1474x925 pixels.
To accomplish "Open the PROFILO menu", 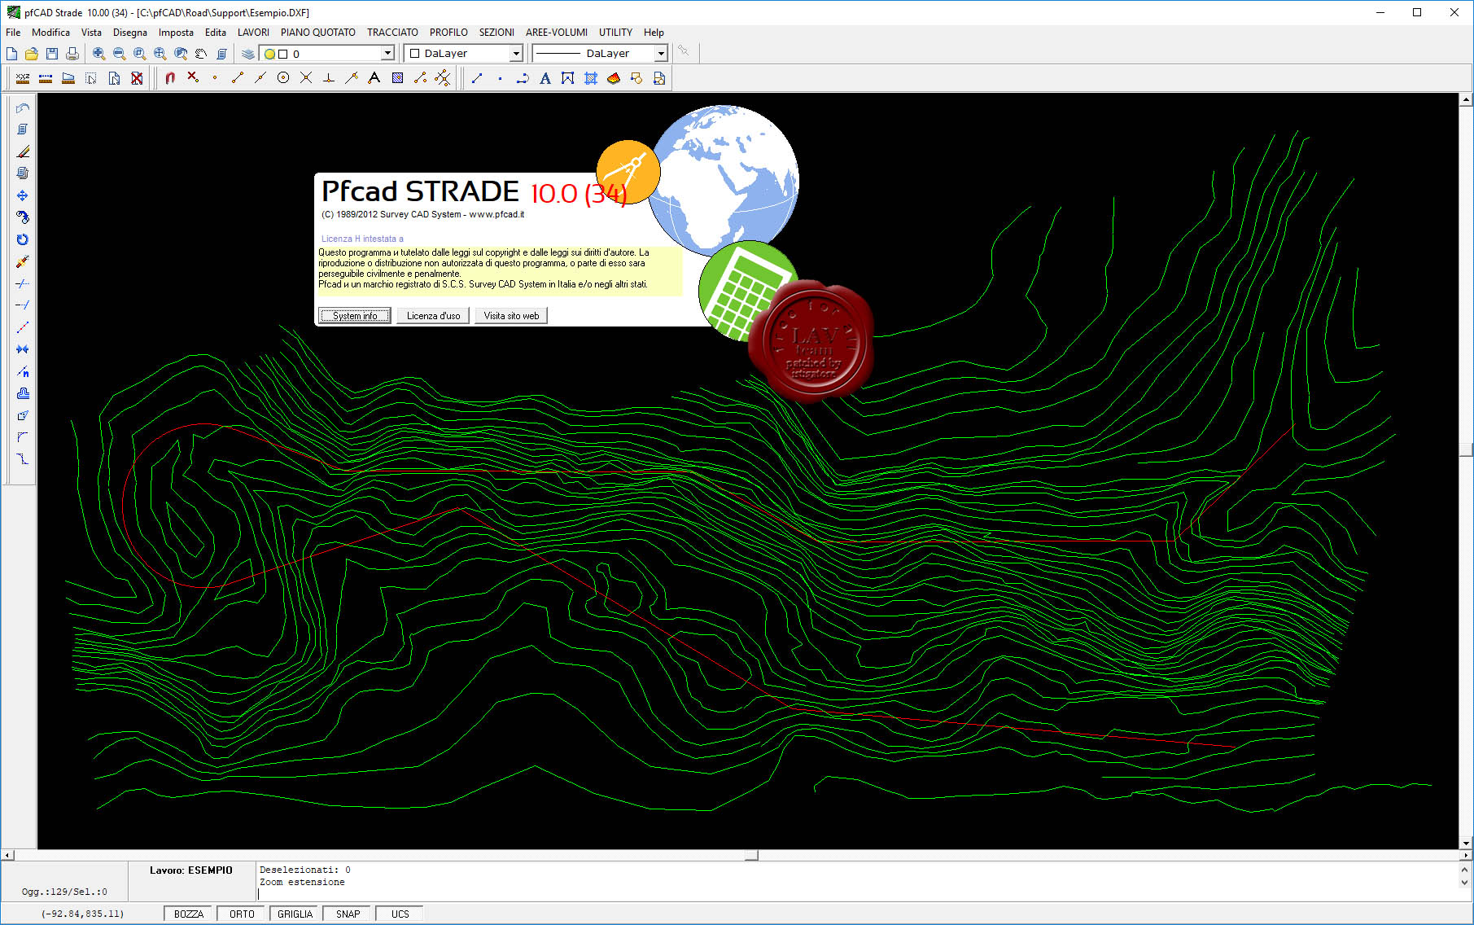I will (x=448, y=33).
